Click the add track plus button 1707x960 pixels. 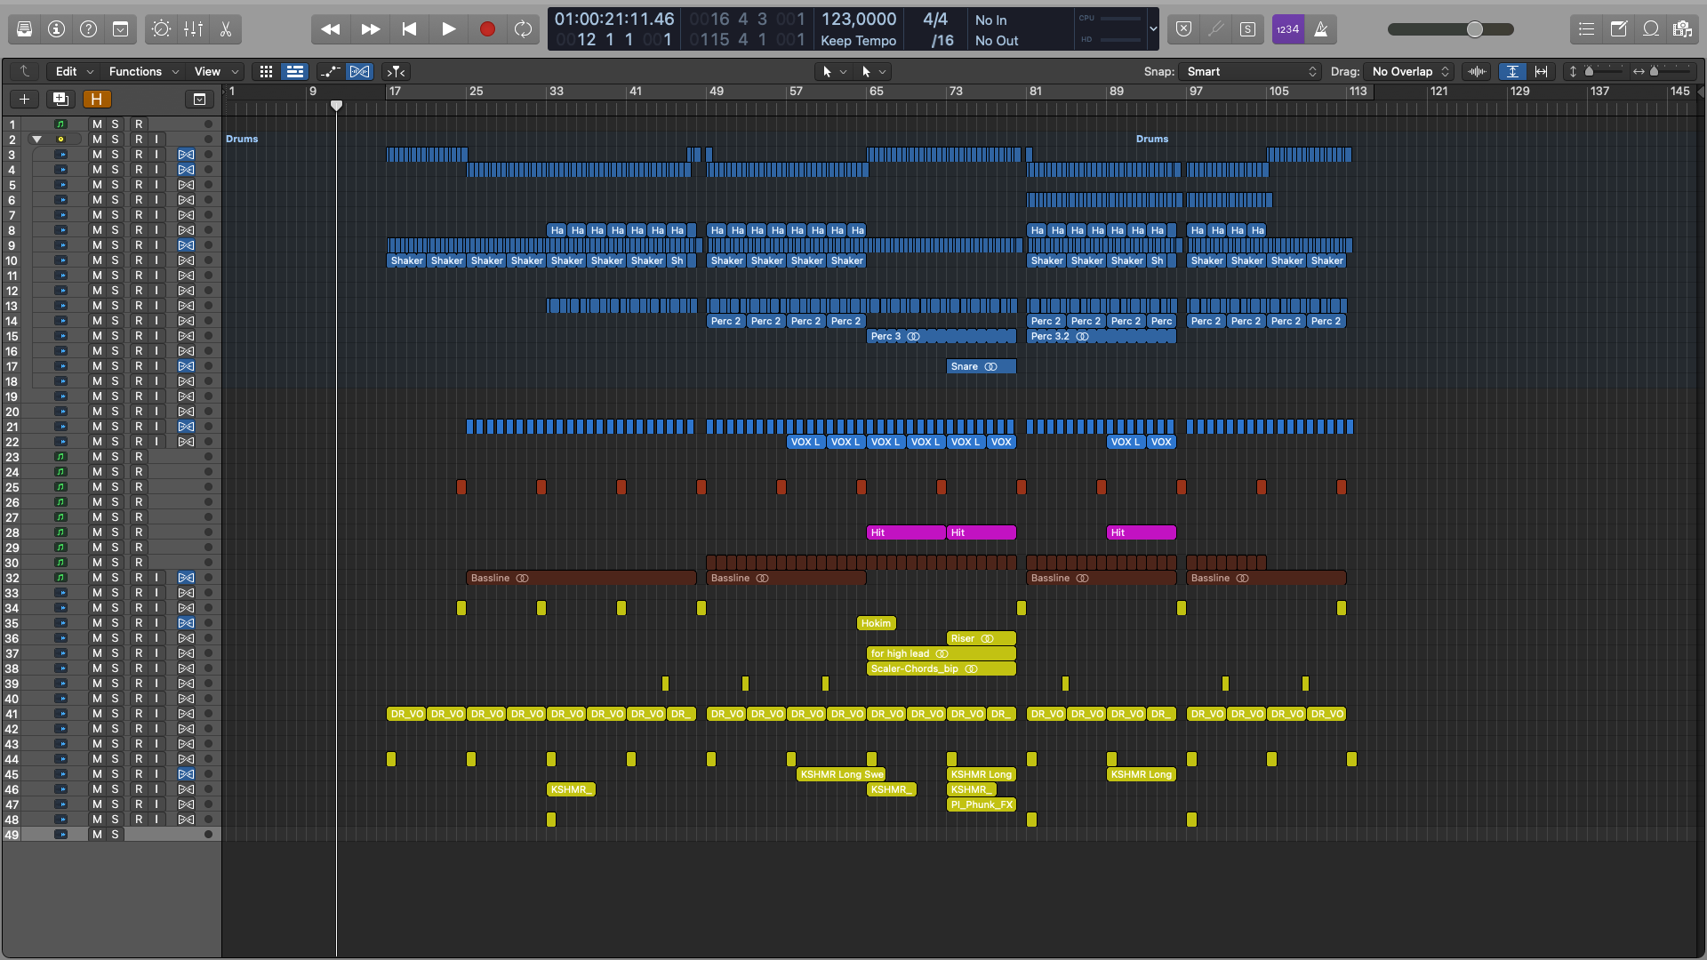[25, 99]
